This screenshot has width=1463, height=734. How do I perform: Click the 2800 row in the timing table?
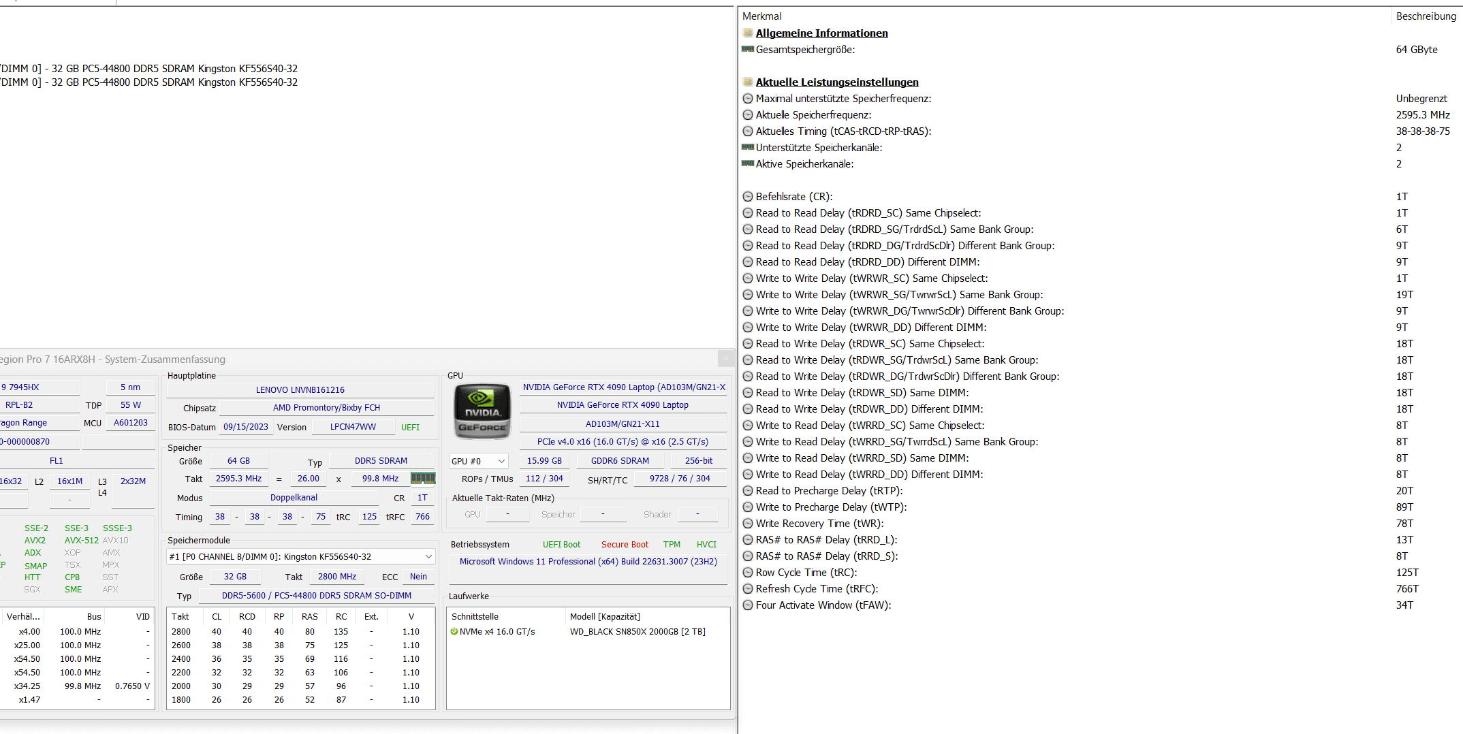[300, 631]
